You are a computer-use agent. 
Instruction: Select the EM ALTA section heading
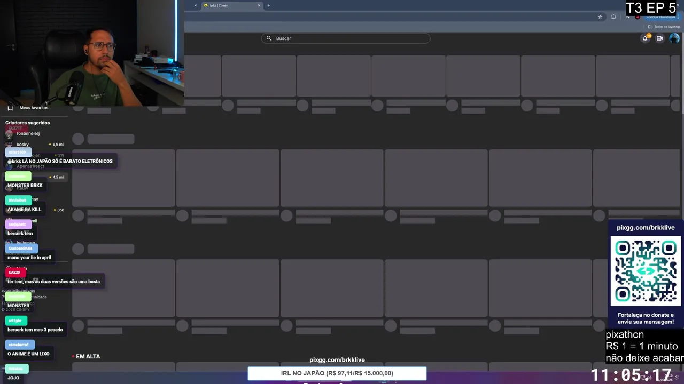tap(88, 356)
